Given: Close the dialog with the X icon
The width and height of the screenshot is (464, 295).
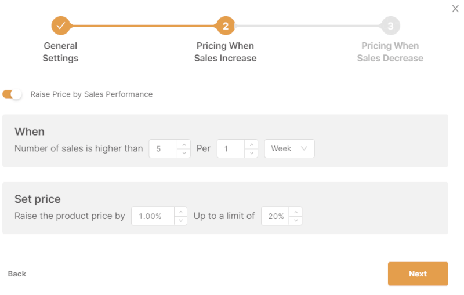Looking at the screenshot, I should click(455, 9).
